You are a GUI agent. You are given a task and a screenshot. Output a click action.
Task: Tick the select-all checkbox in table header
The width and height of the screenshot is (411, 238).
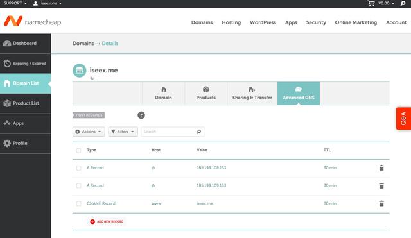click(x=78, y=151)
